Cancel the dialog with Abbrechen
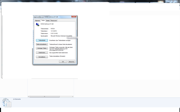Viewport: 180px width, 112px height. [x=71, y=62]
